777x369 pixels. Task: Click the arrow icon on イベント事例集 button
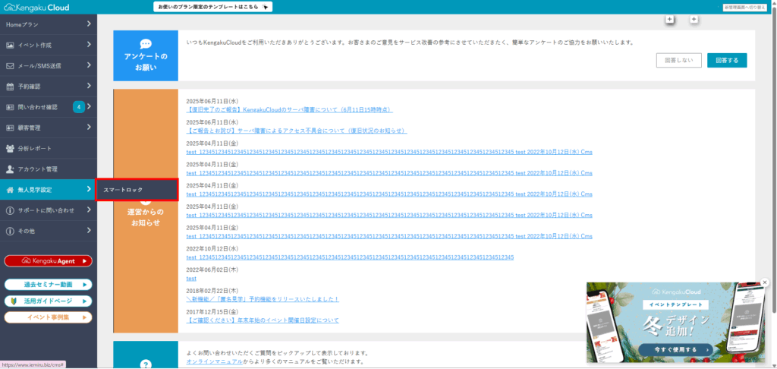[85, 317]
